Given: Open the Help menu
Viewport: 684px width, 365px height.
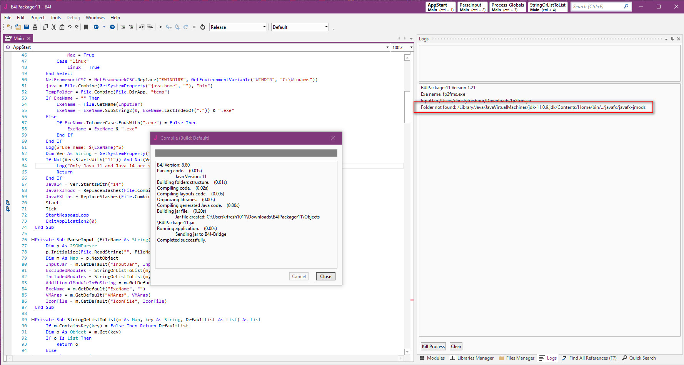Looking at the screenshot, I should [115, 18].
